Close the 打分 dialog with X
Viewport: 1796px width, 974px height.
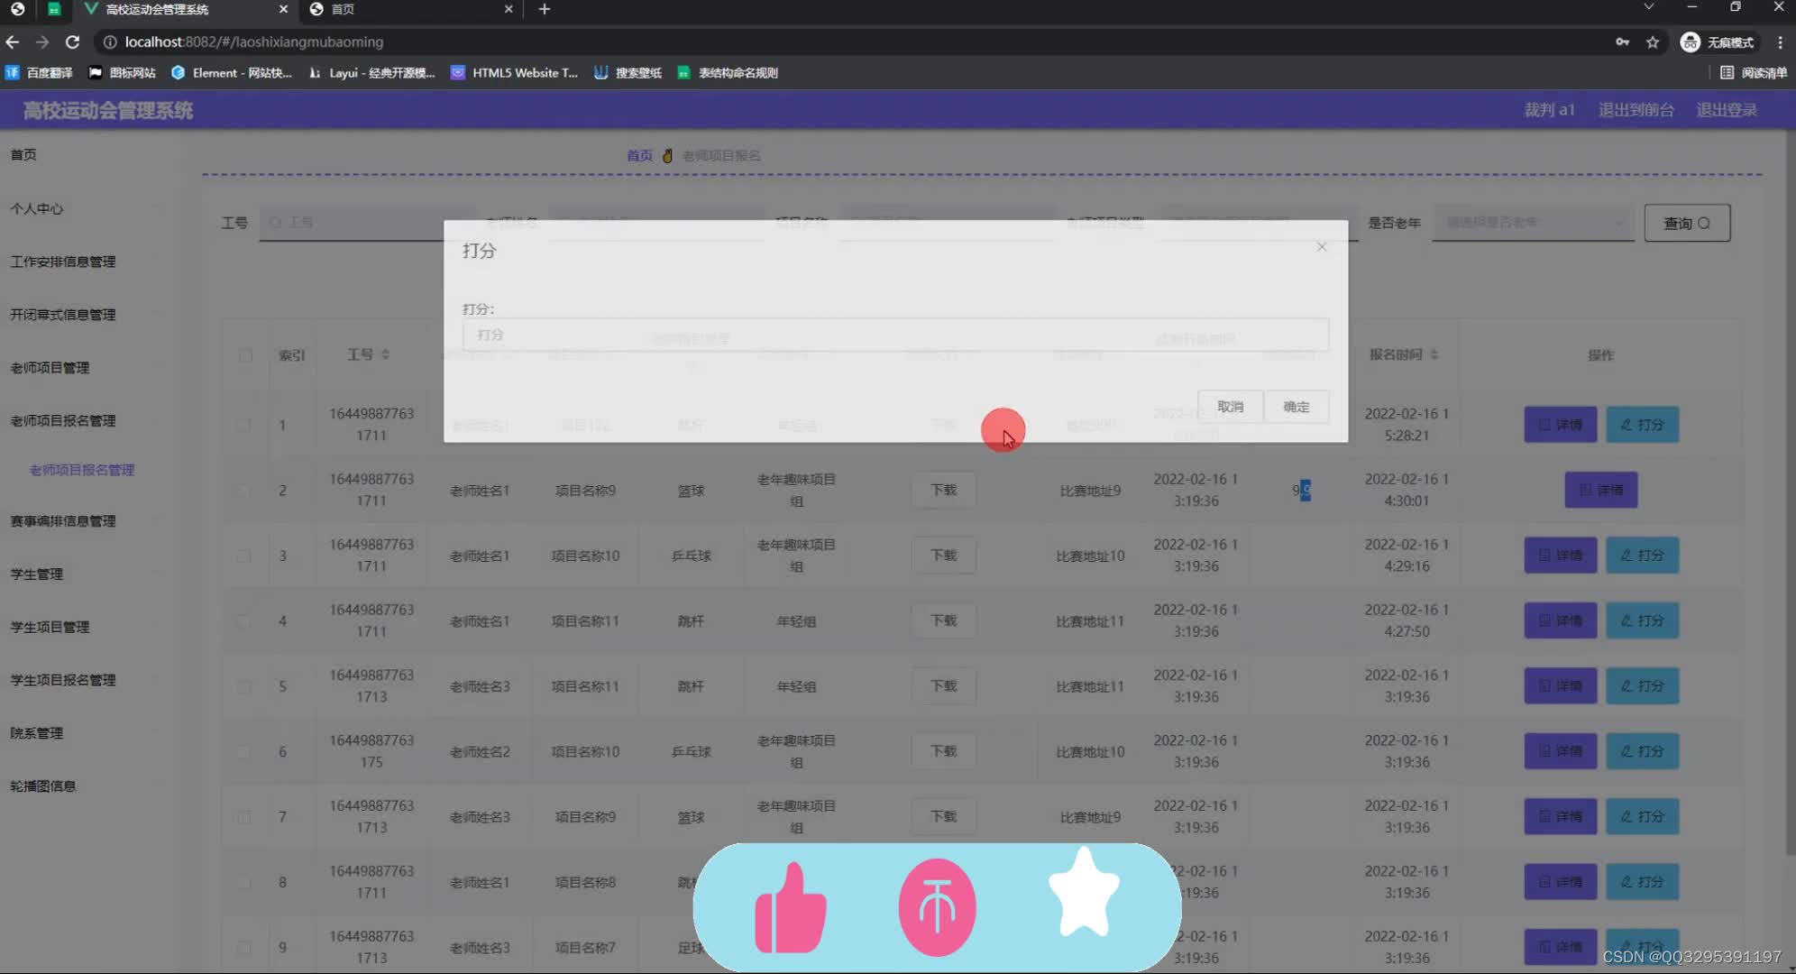tap(1321, 247)
